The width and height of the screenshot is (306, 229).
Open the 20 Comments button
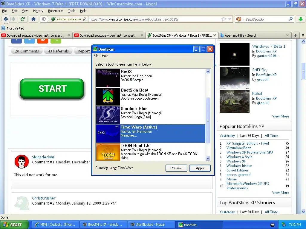[27, 51]
